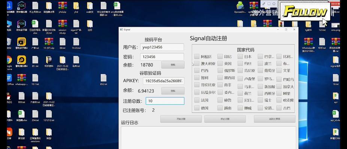
Task: Launch the 夜神多开器 Nox multi-instance icon
Action: (x=21, y=25)
